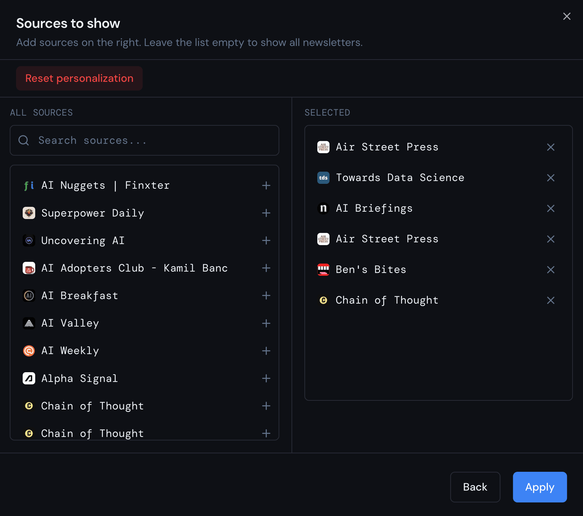
Task: Add AI Breakfast via plus icon
Action: point(266,295)
